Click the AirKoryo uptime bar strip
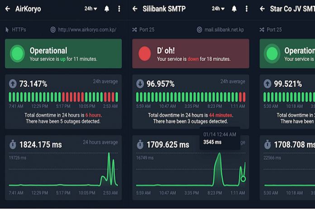 pyautogui.click(x=63, y=97)
